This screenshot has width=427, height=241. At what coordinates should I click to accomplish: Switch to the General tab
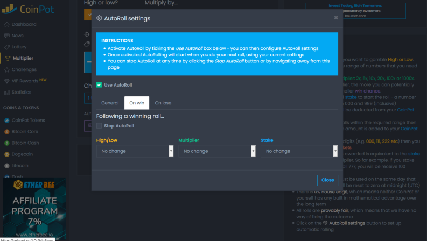(x=110, y=103)
